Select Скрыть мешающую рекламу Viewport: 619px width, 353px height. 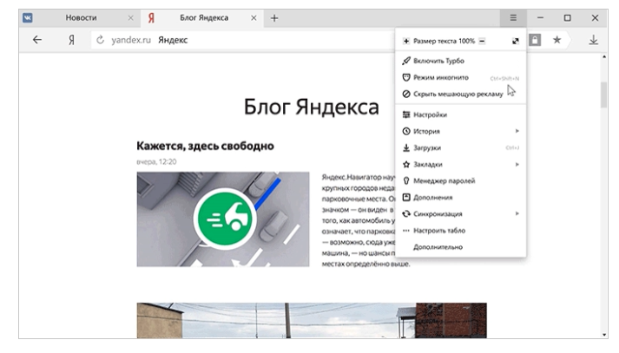click(461, 94)
